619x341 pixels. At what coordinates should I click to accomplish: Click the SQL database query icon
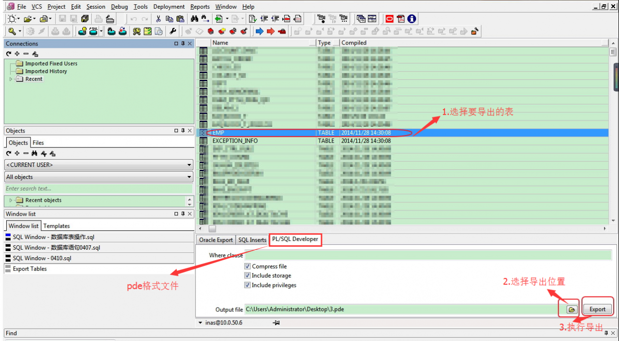93,31
